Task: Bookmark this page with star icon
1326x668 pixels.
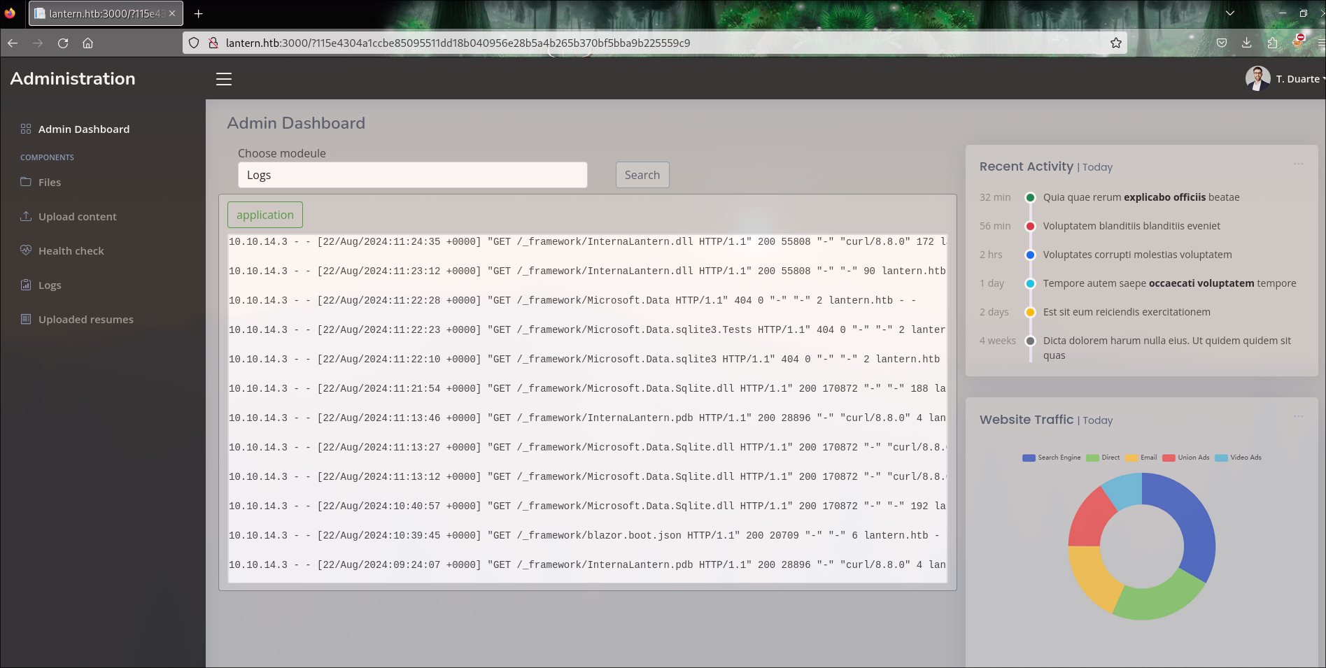Action: point(1116,43)
